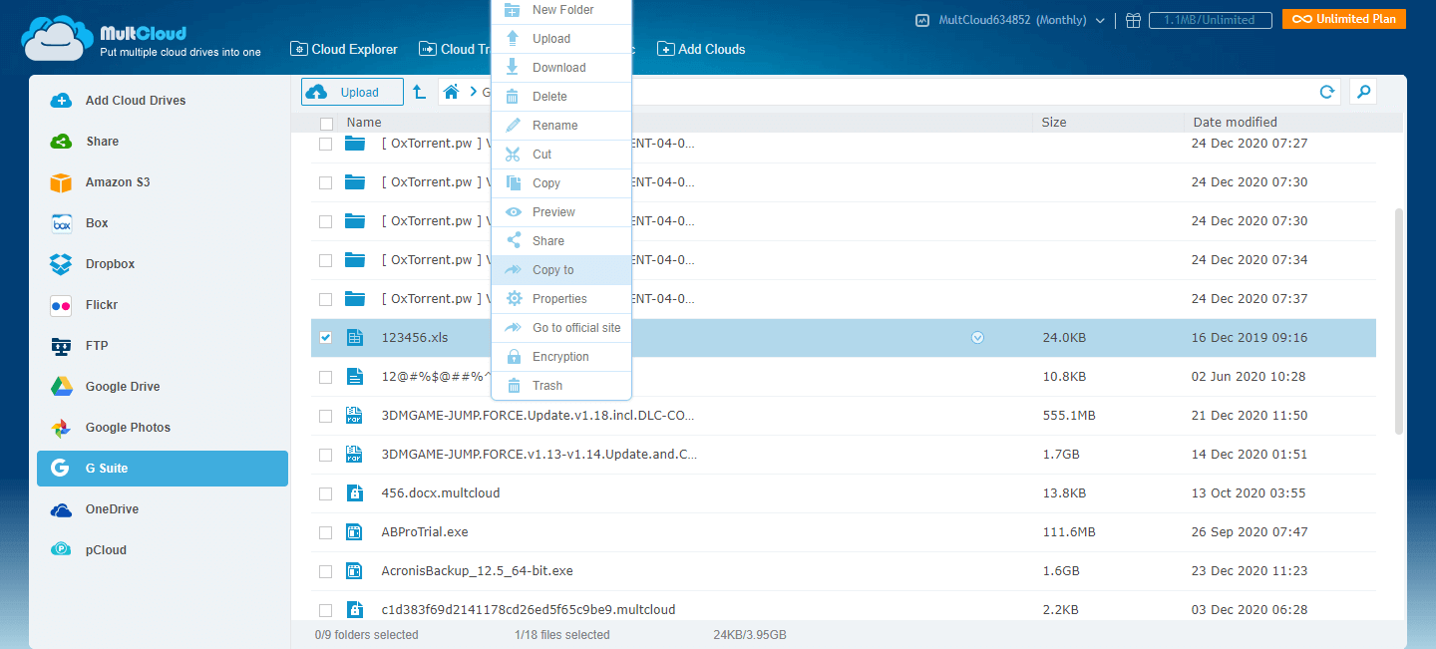This screenshot has width=1436, height=649.
Task: Click the home icon in breadcrumb
Action: pos(451,92)
